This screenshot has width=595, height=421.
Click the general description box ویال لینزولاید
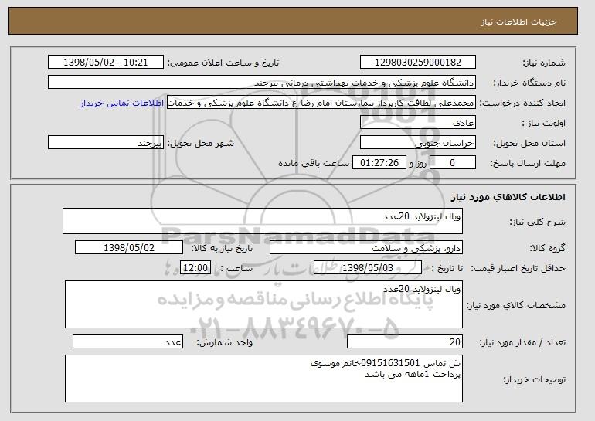(x=263, y=221)
